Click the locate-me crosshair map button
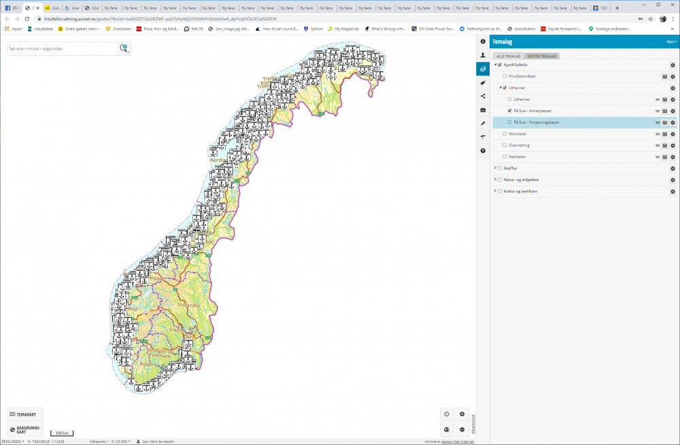This screenshot has width=680, height=445. 447,414
